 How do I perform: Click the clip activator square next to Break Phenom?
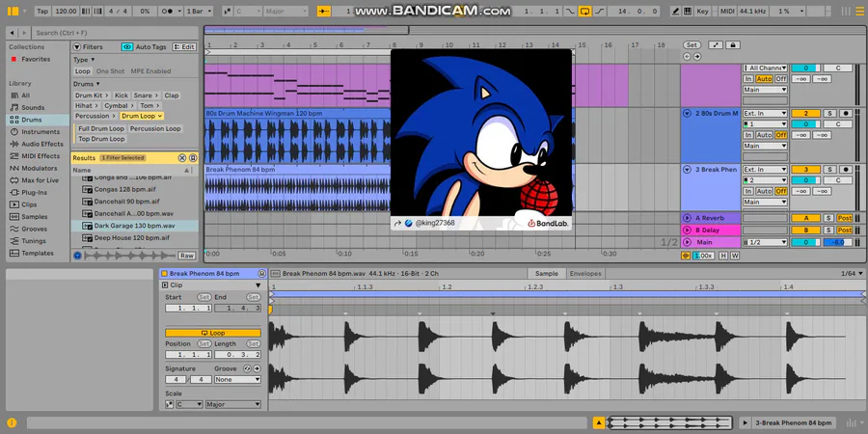click(164, 274)
